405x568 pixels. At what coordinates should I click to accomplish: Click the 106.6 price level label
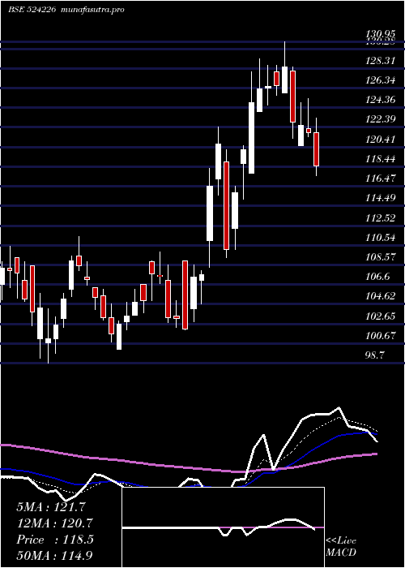377,277
